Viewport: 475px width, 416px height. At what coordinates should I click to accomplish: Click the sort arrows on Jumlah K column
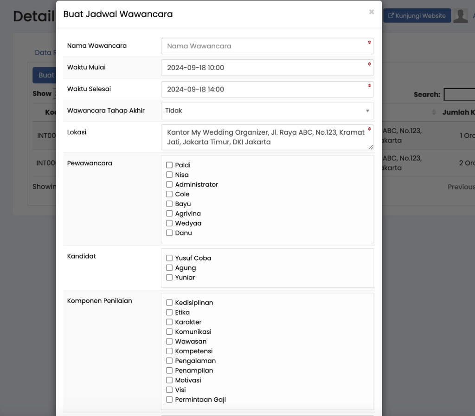[434, 112]
